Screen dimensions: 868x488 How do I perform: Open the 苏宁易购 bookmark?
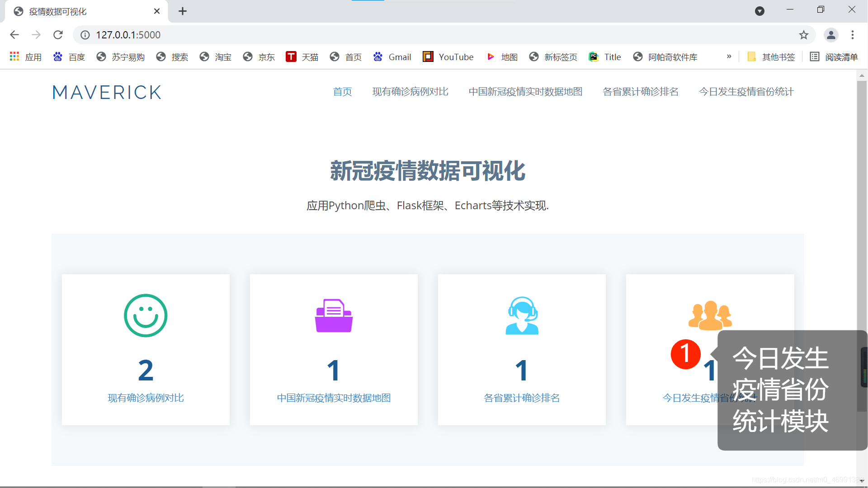coord(121,57)
